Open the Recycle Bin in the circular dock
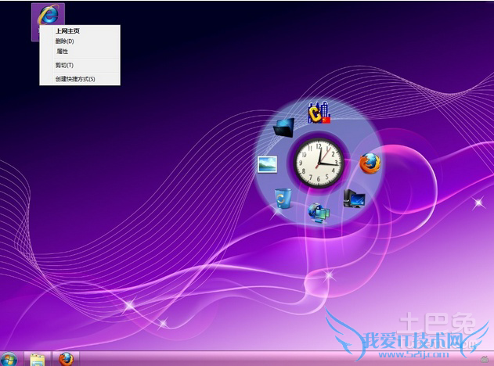 (283, 199)
